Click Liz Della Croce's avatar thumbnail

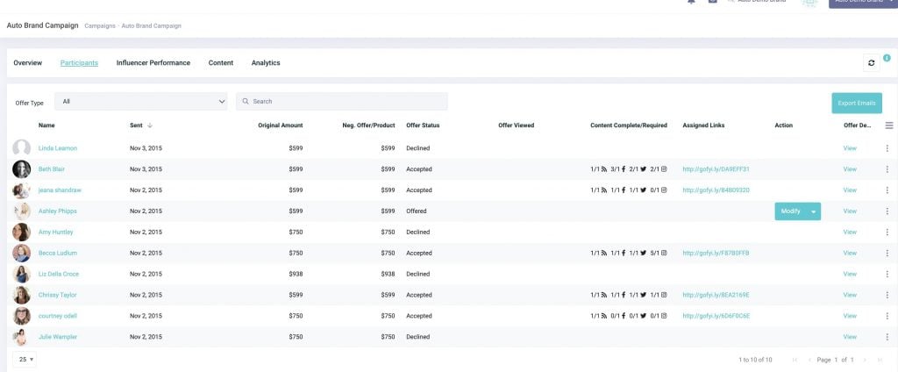[22, 274]
